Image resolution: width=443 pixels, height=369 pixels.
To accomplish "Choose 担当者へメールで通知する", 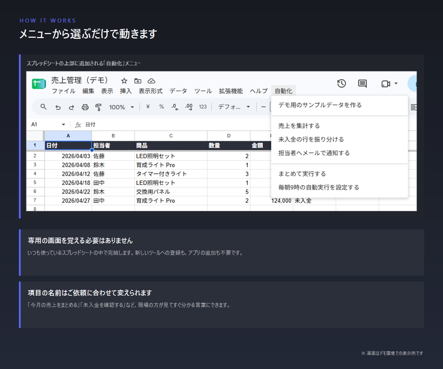I will pyautogui.click(x=340, y=153).
